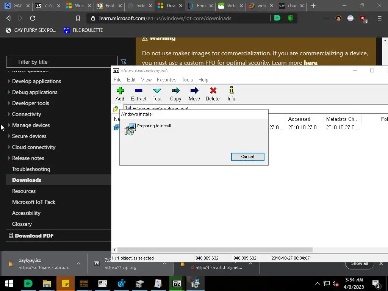Open oaykyay.iso download item menu chevron
The image size is (388, 291).
tap(78, 264)
